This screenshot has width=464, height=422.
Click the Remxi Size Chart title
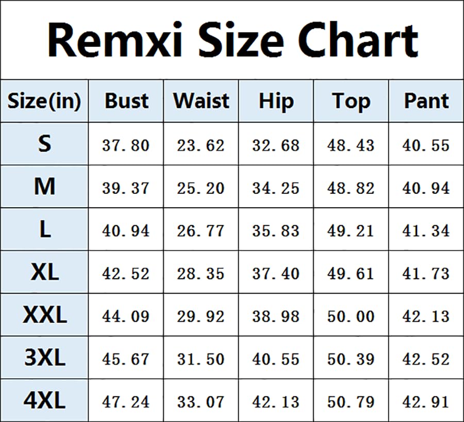tap(232, 40)
